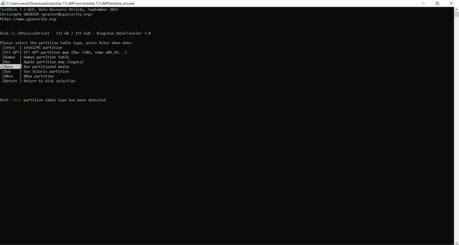Click the scrollbar up arrow
The width and height of the screenshot is (459, 245).
(456, 9)
